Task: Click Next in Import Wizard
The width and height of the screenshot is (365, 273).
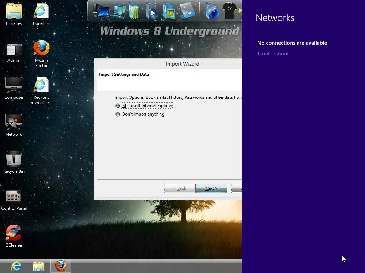Action: tap(211, 188)
